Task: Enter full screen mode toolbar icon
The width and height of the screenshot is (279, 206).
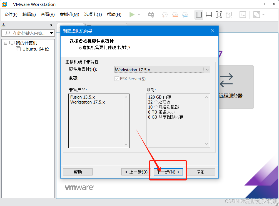Action: (x=219, y=14)
